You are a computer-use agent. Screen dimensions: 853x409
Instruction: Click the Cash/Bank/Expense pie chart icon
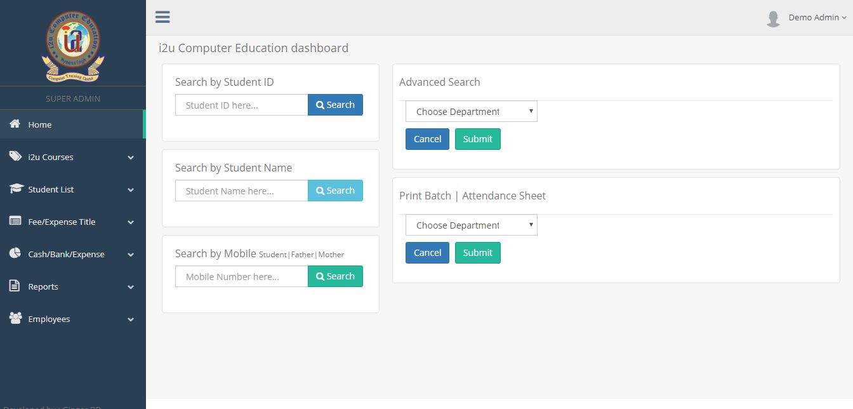(x=15, y=253)
